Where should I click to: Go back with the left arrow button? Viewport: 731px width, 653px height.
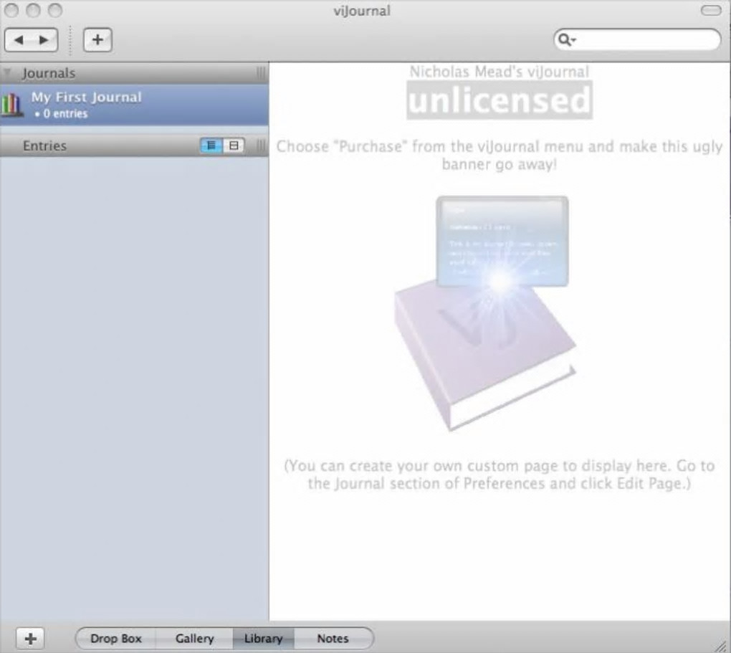(x=19, y=40)
